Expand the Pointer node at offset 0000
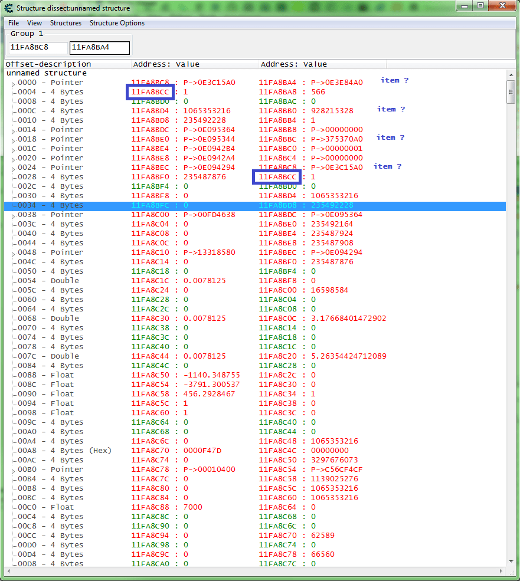 coord(13,82)
